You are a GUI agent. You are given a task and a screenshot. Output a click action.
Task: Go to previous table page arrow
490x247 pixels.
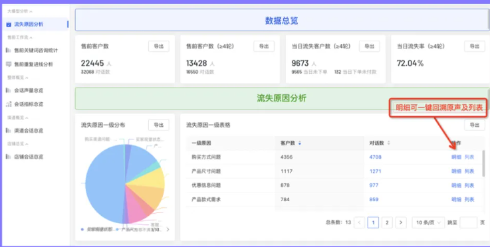coord(360,222)
